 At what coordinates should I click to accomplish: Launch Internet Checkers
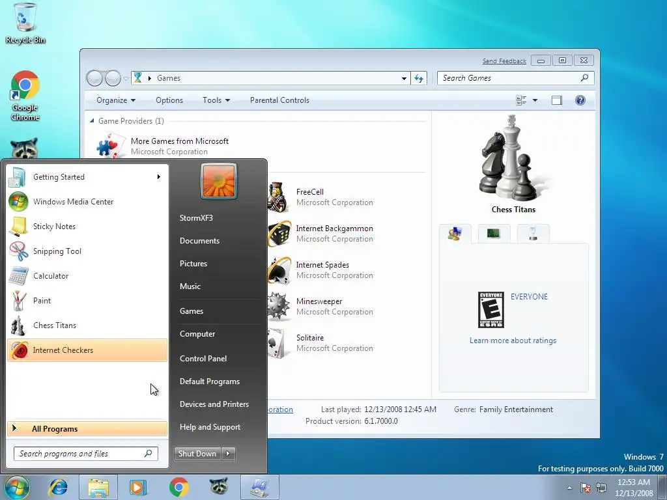87,350
